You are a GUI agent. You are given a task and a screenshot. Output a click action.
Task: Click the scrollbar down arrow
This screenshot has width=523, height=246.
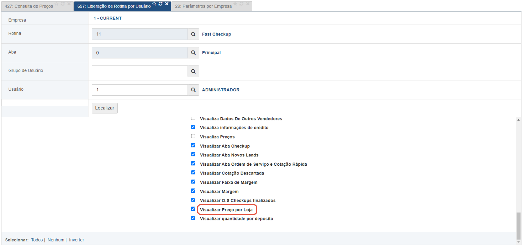coord(519,242)
